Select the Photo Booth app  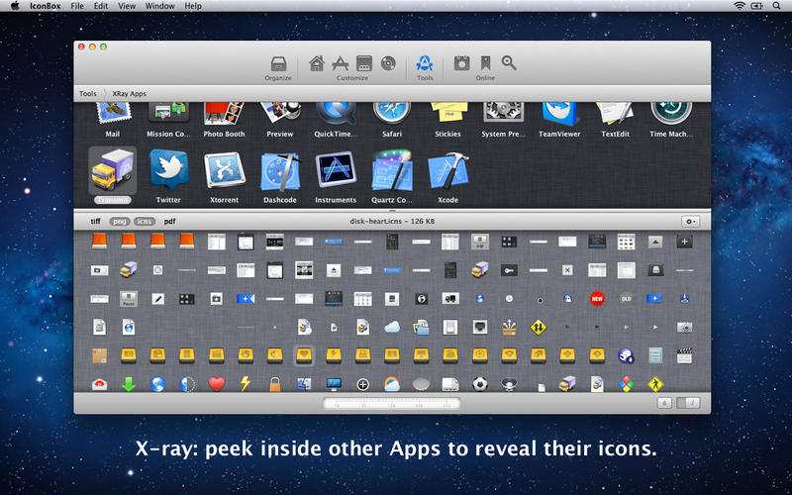[x=224, y=119]
